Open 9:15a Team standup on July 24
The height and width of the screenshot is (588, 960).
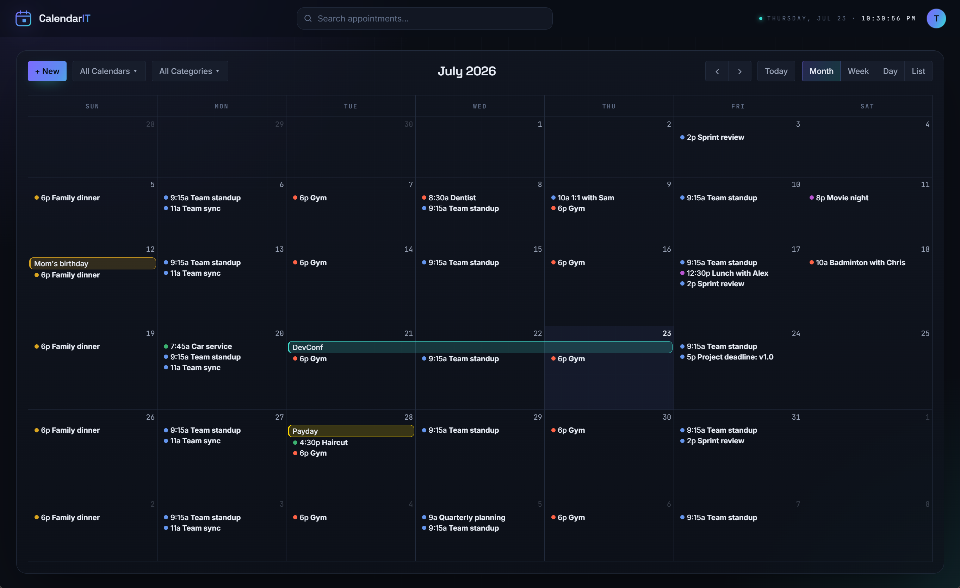click(719, 346)
